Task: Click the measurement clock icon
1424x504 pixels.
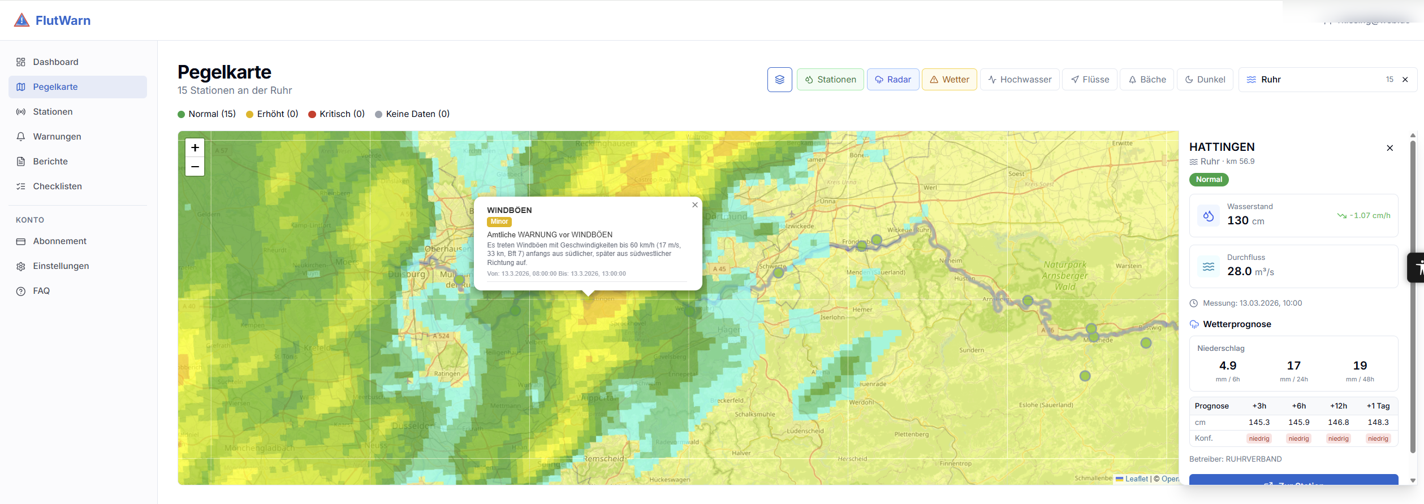Action: point(1194,303)
